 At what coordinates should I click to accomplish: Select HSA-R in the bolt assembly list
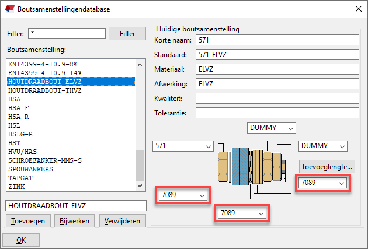point(71,117)
